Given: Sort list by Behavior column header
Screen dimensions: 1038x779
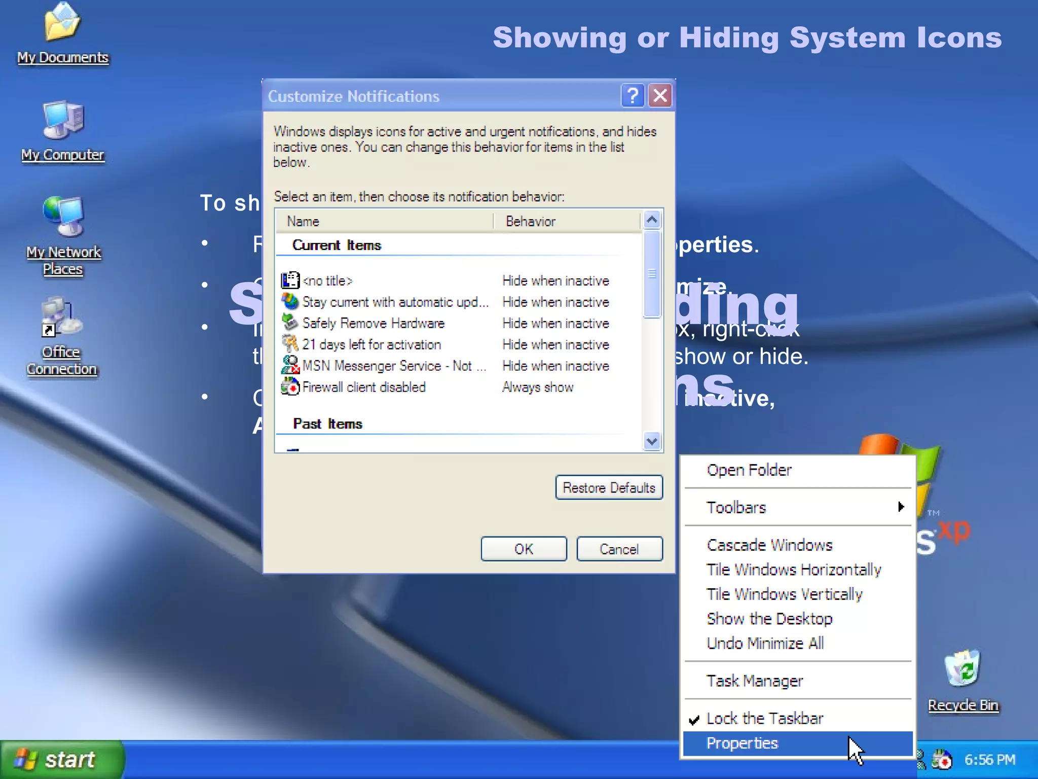Looking at the screenshot, I should coord(567,221).
